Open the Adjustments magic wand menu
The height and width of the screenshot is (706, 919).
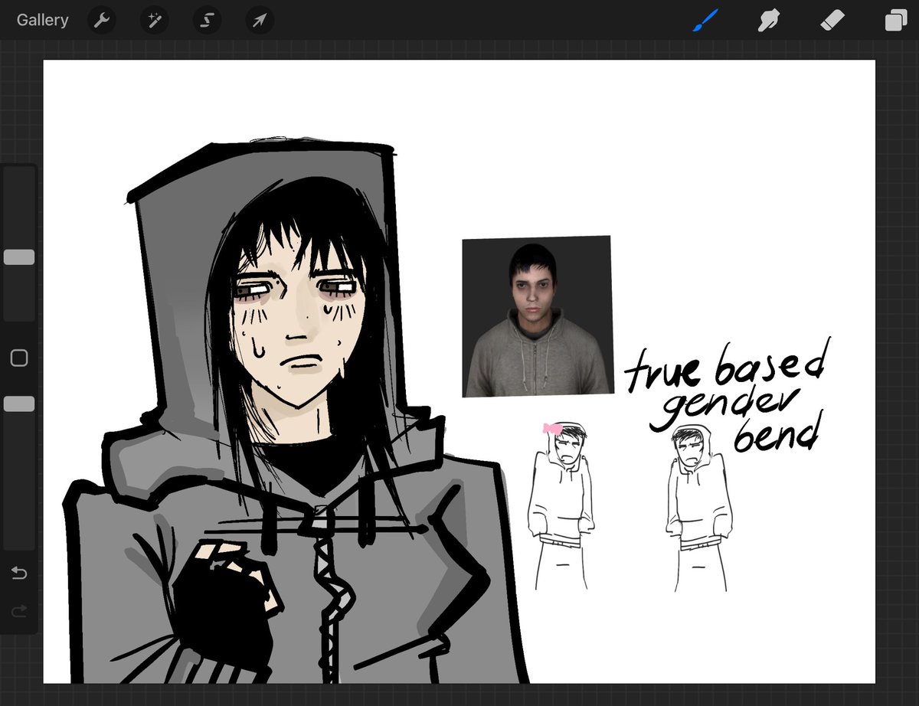click(154, 20)
